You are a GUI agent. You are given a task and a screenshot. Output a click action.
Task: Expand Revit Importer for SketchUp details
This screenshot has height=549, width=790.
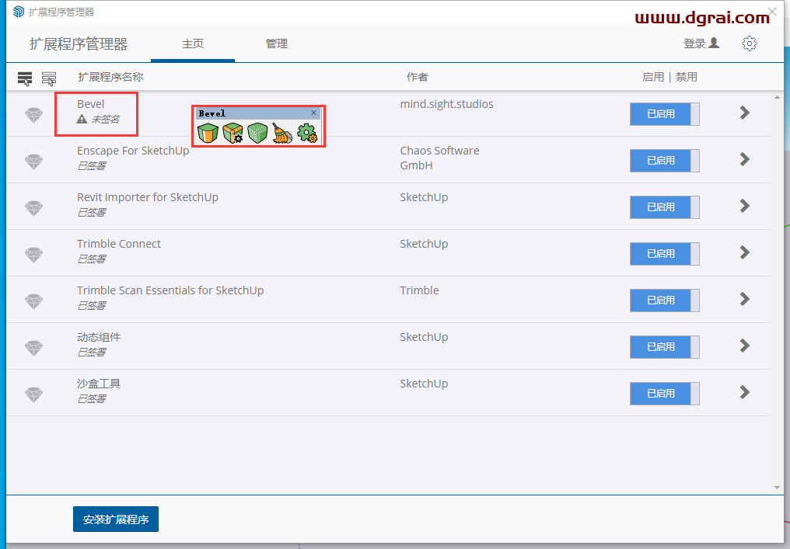[x=745, y=206]
